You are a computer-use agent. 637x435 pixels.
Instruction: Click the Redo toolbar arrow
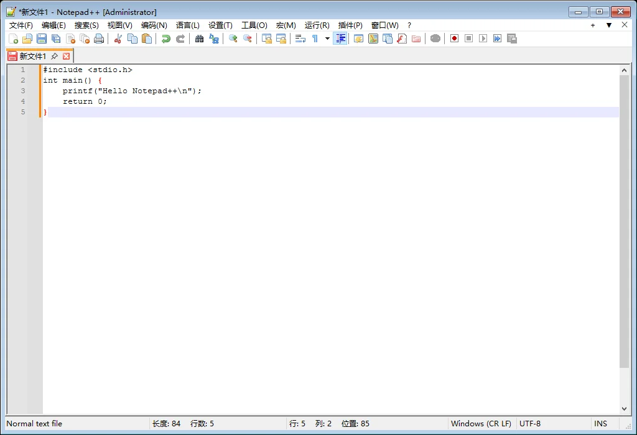coord(180,39)
